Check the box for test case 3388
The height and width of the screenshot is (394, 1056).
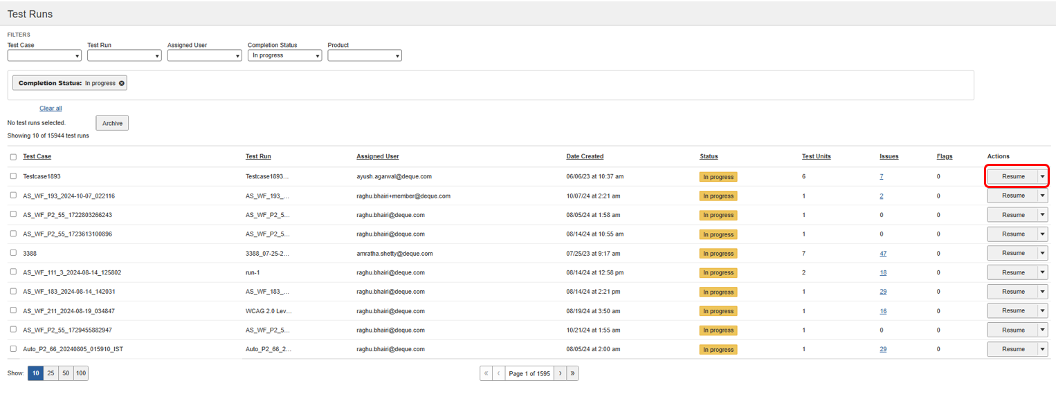click(13, 254)
